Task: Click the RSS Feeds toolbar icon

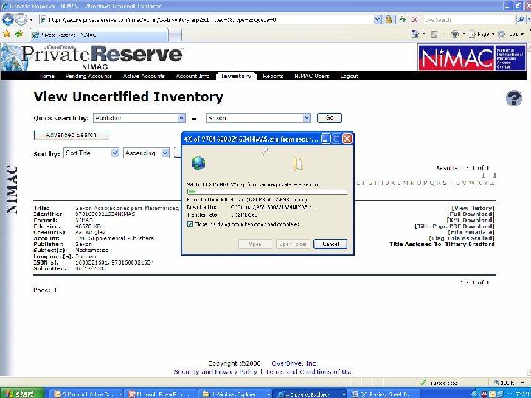Action: (434, 34)
